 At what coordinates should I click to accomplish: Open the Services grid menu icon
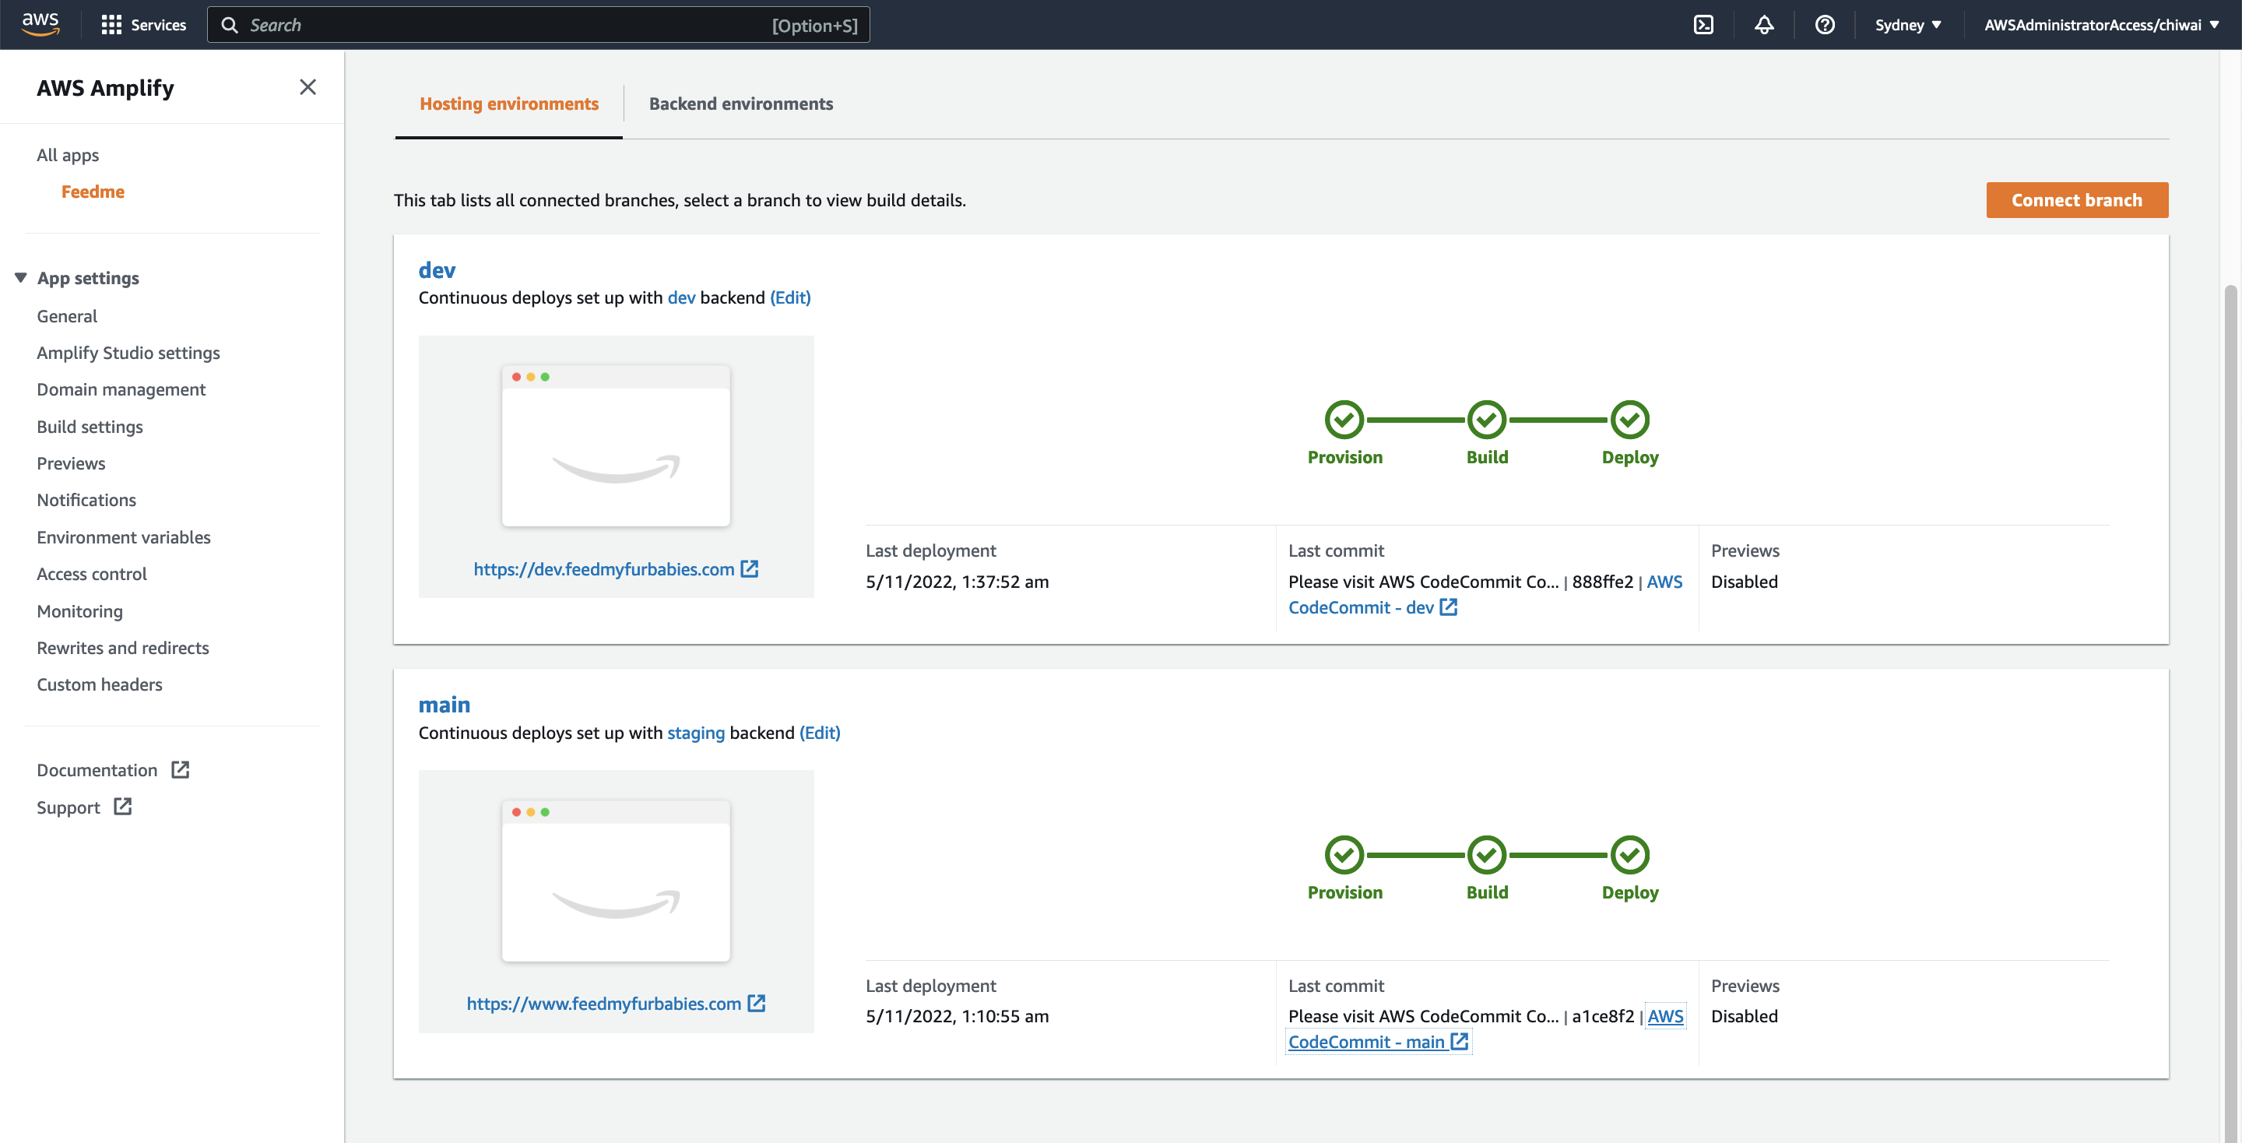[111, 25]
